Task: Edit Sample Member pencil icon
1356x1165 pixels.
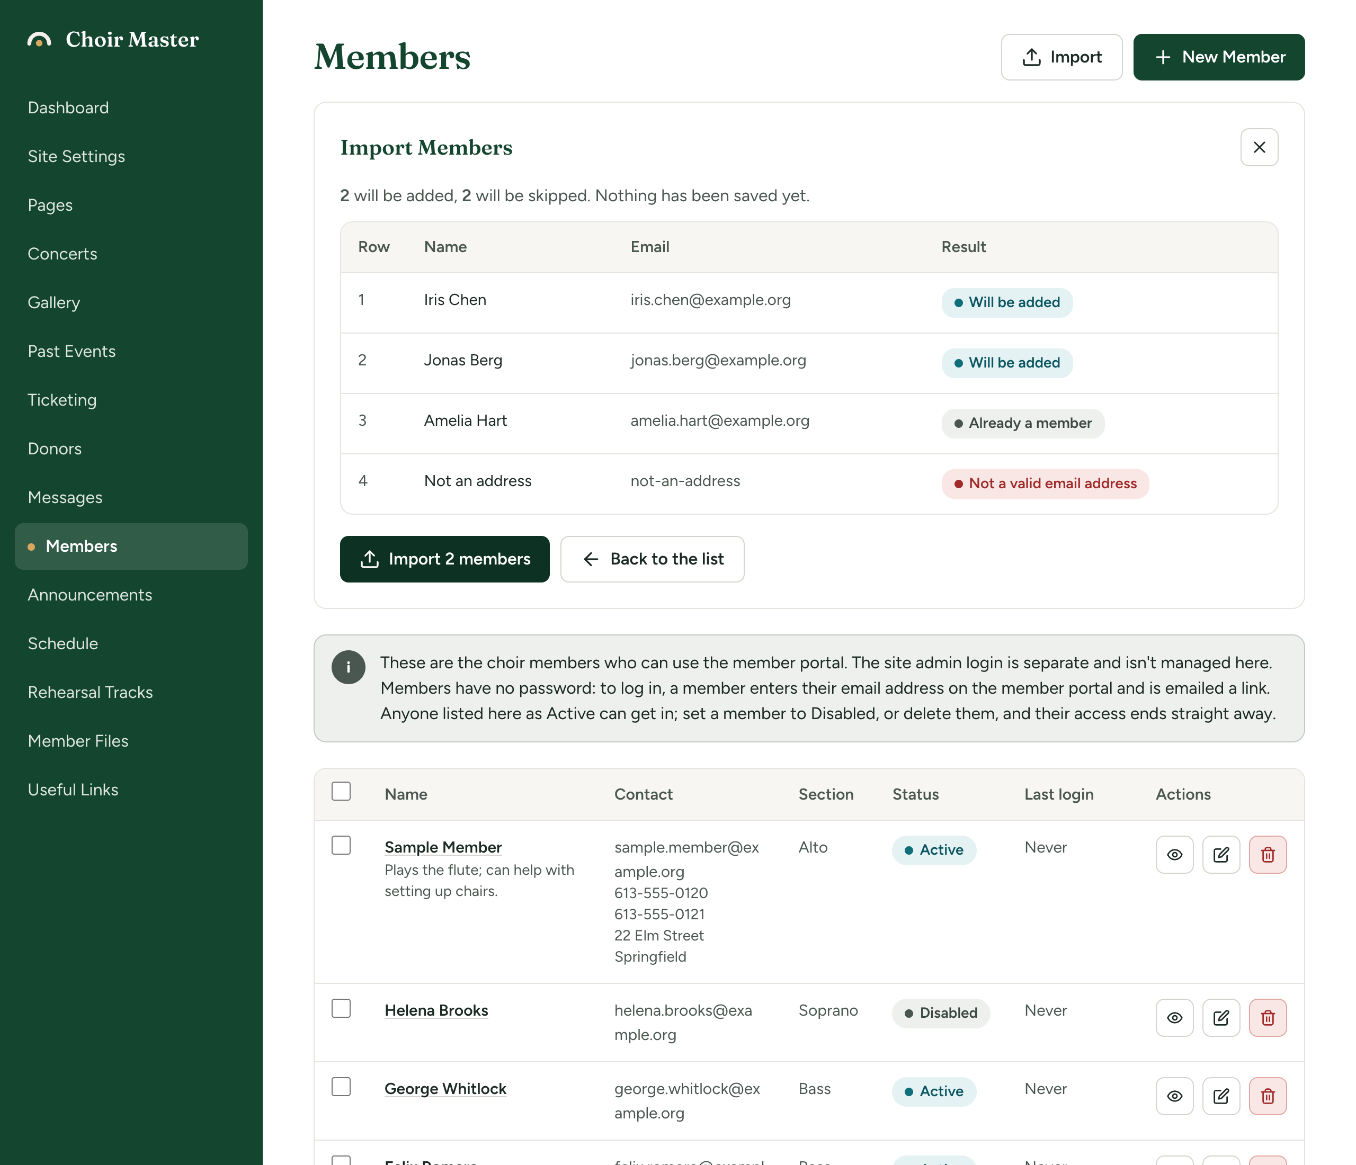Action: point(1221,854)
